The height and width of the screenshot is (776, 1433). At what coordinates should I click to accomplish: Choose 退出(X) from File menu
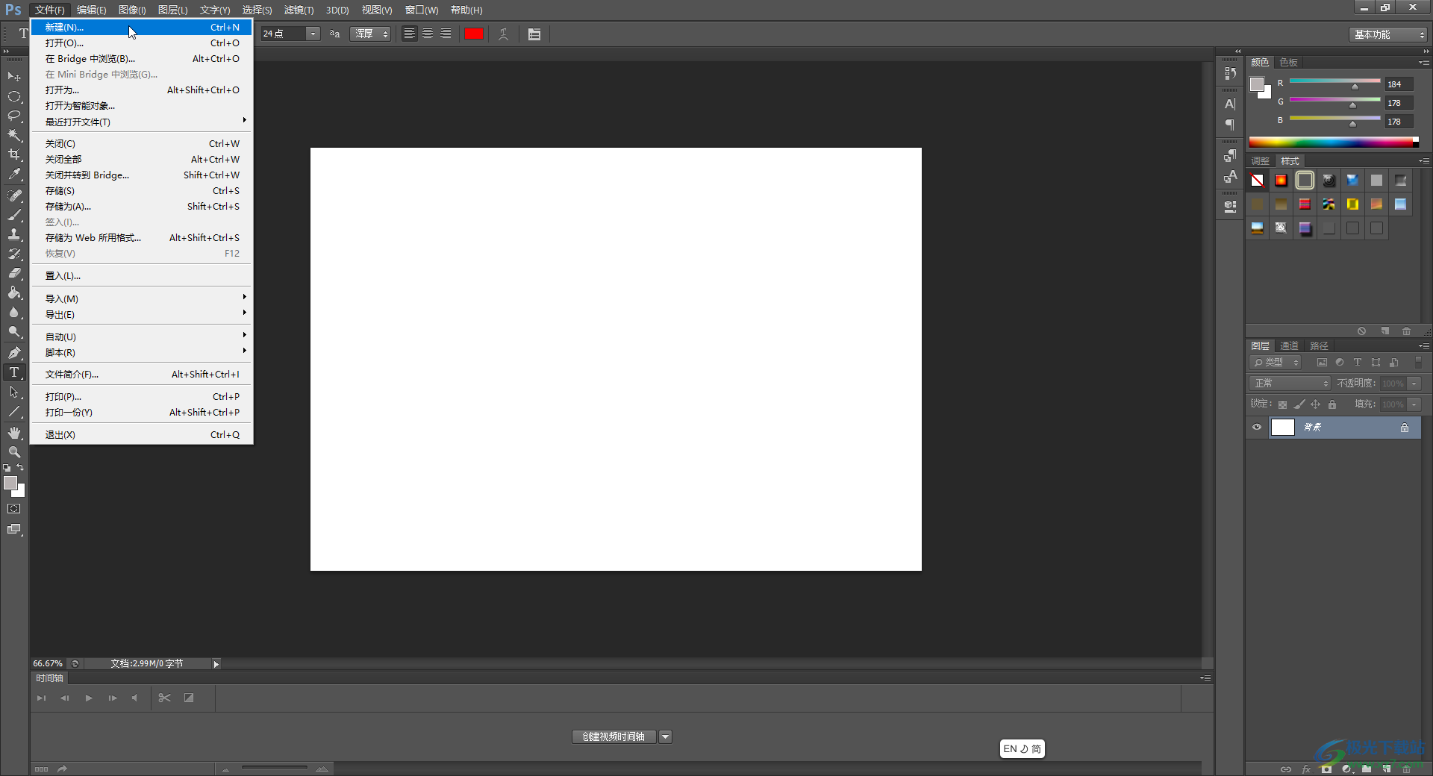[142, 434]
